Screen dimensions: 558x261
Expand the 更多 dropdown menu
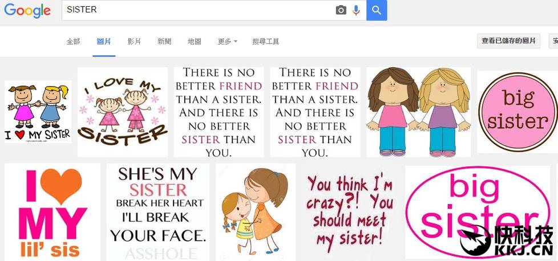point(228,42)
